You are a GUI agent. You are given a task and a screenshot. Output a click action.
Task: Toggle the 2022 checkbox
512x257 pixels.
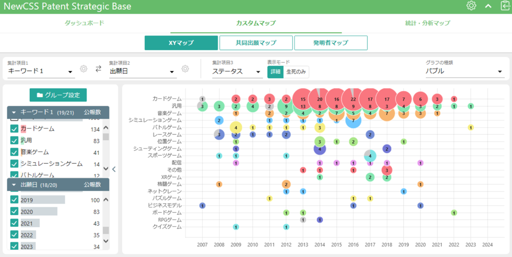(x=14, y=234)
